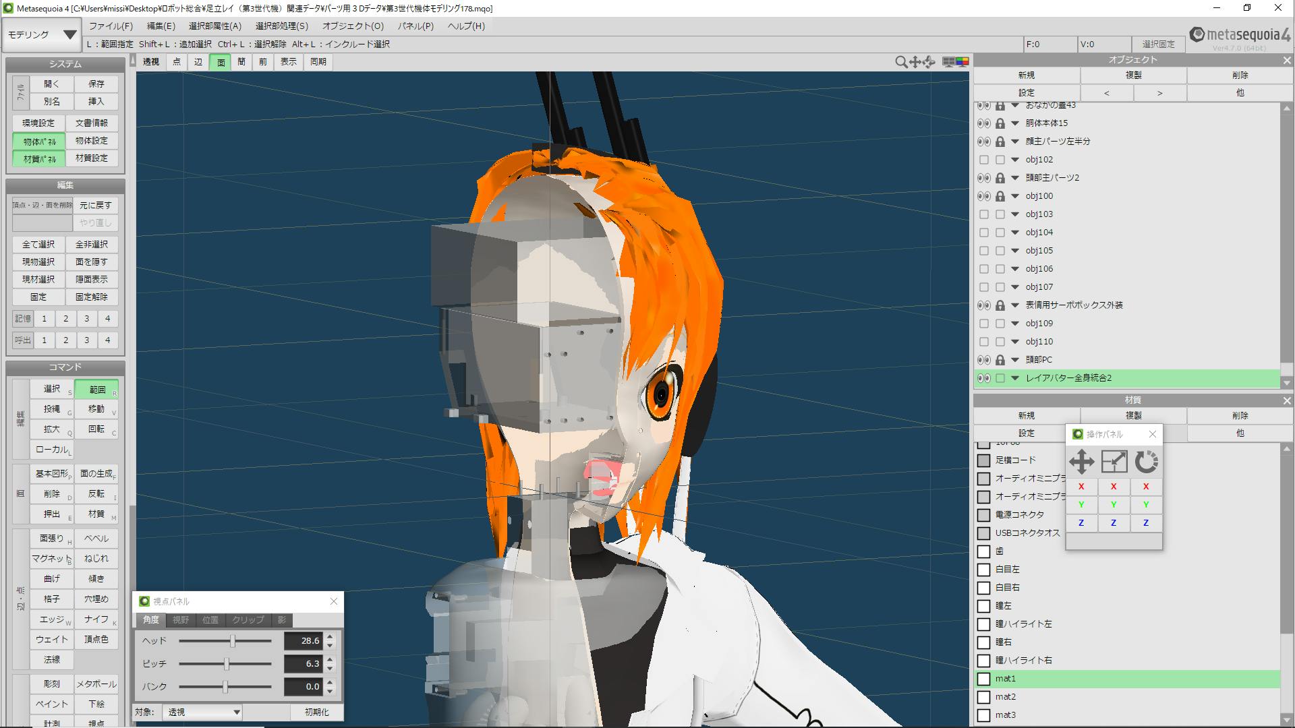Click the zoom magnifier icon above viewport

click(900, 62)
